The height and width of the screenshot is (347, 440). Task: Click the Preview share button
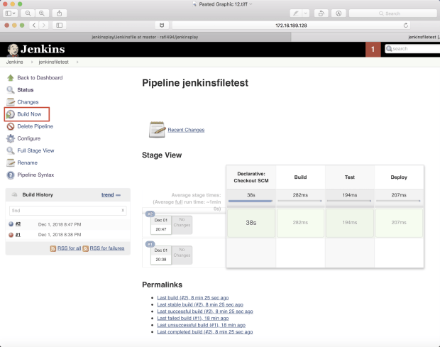point(59,13)
